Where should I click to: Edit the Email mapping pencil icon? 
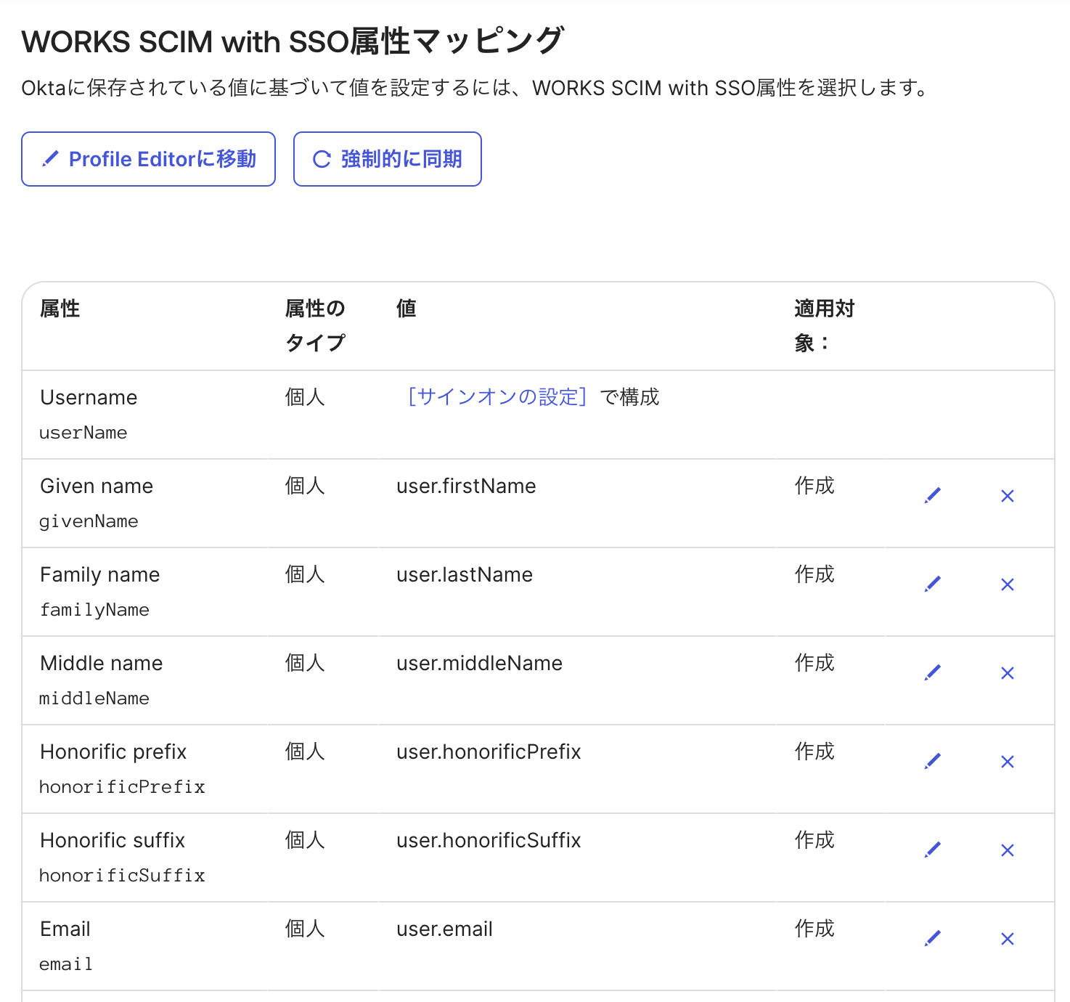933,939
